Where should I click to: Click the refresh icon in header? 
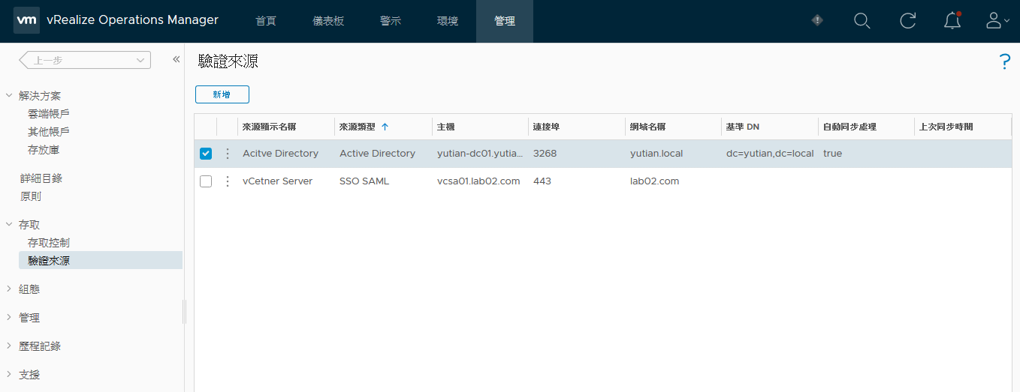tap(907, 21)
